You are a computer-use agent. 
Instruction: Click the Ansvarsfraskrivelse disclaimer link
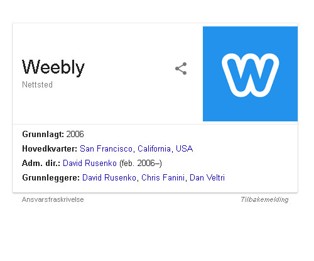[53, 199]
